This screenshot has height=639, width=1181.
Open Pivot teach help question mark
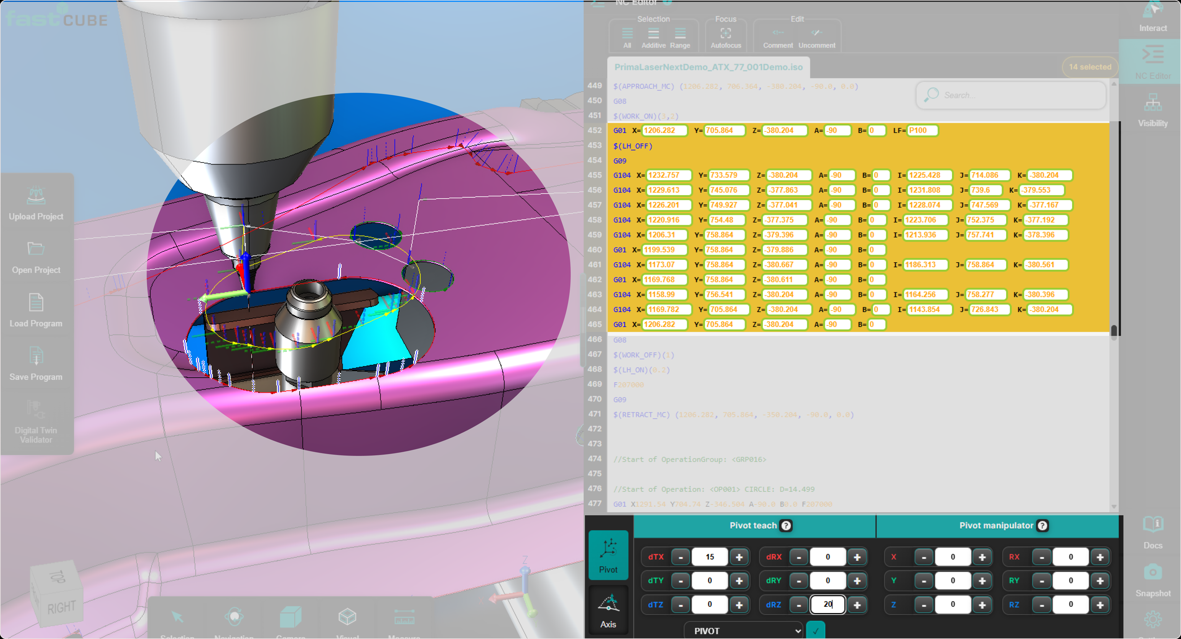pyautogui.click(x=786, y=525)
